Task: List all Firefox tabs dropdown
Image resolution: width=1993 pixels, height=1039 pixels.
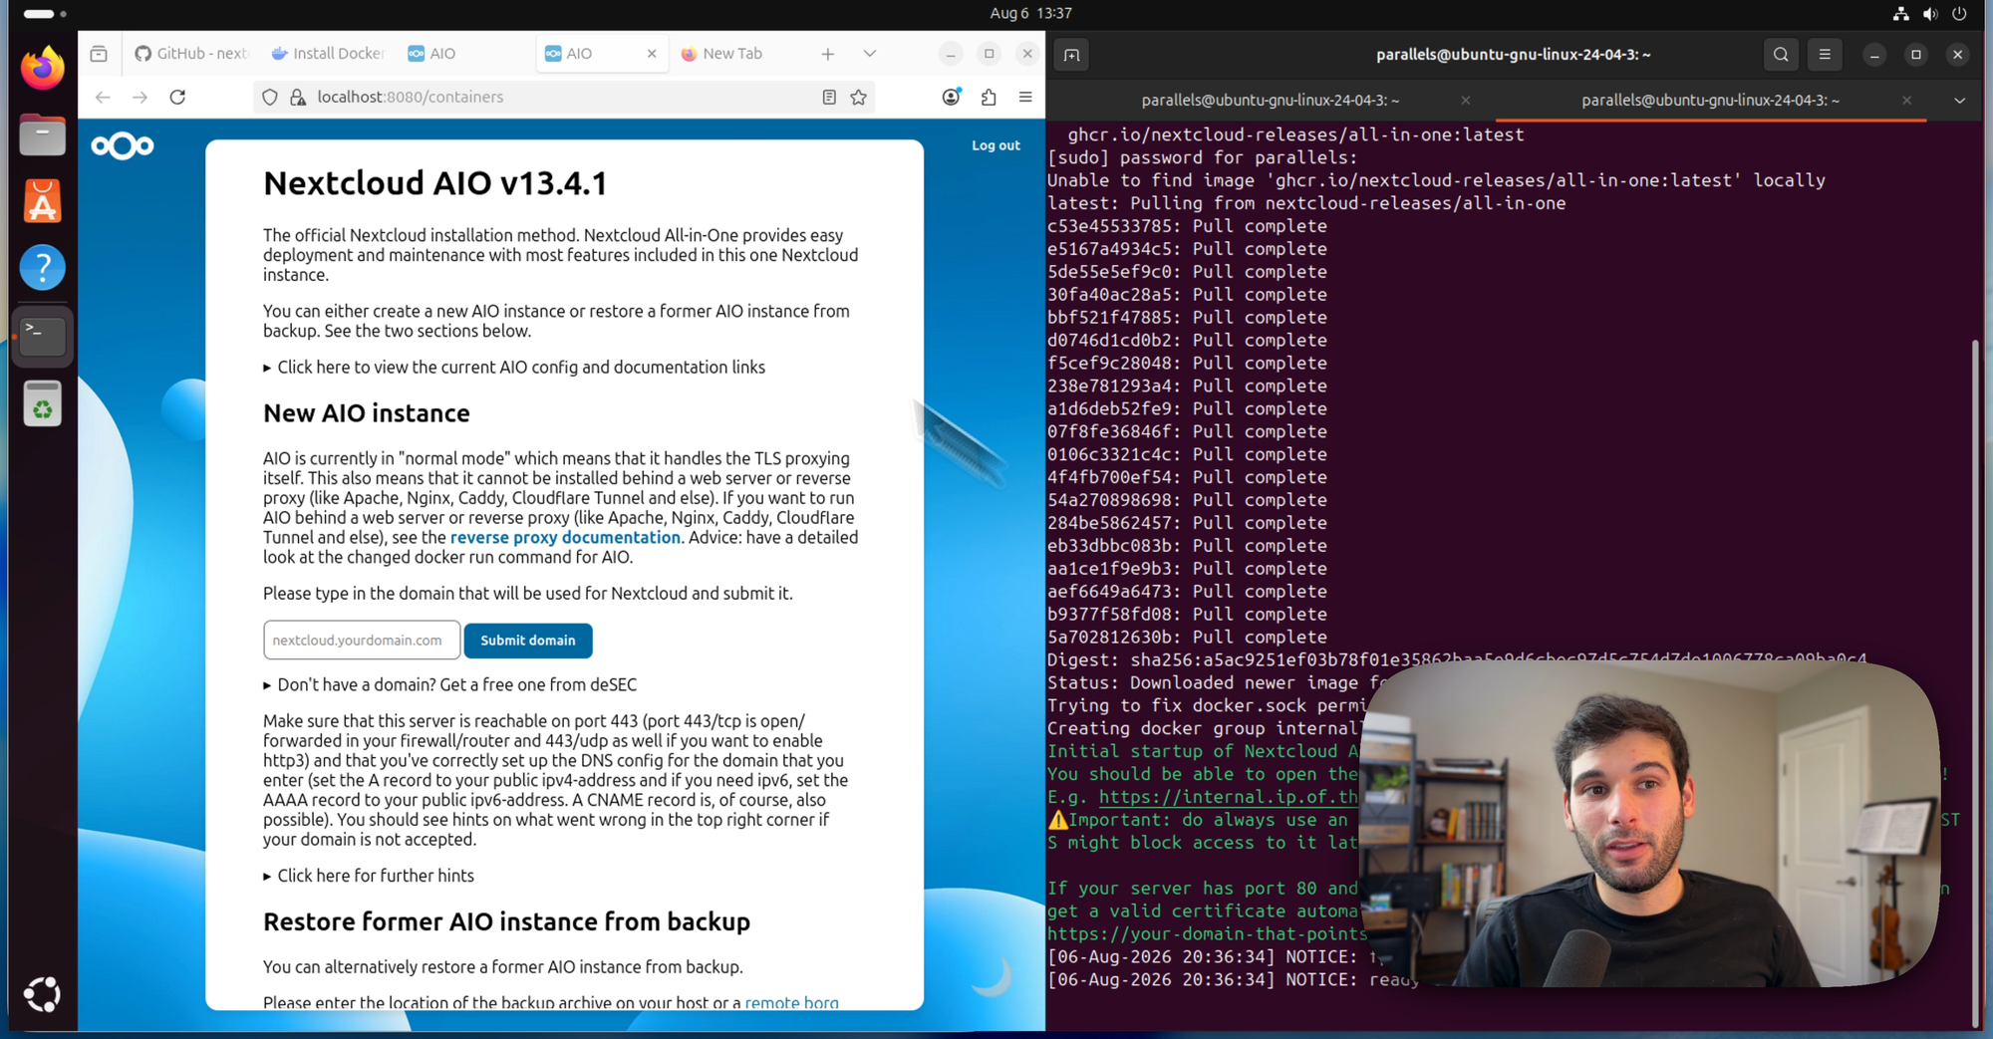Action: coord(870,54)
